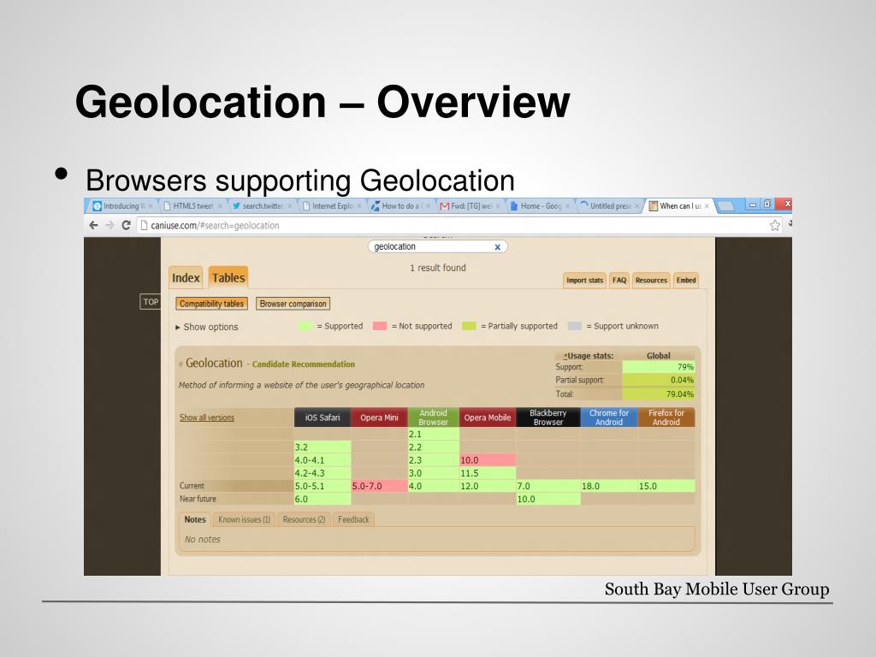The height and width of the screenshot is (657, 876).
Task: Click the Chrome for Android 18.0 cell
Action: pos(609,486)
